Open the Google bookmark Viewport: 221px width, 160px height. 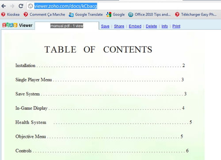point(115,15)
